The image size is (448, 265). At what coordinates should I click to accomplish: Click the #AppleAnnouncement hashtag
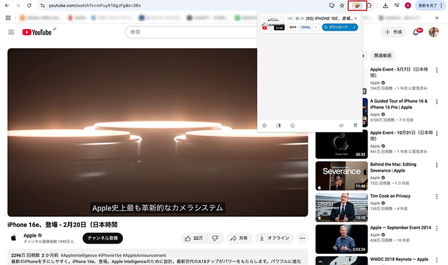[x=144, y=255]
